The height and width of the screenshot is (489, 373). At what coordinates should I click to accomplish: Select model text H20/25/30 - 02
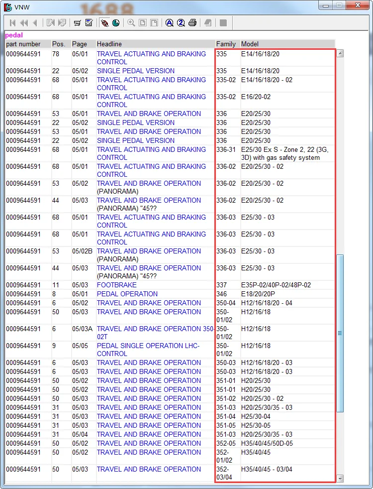[262, 398]
